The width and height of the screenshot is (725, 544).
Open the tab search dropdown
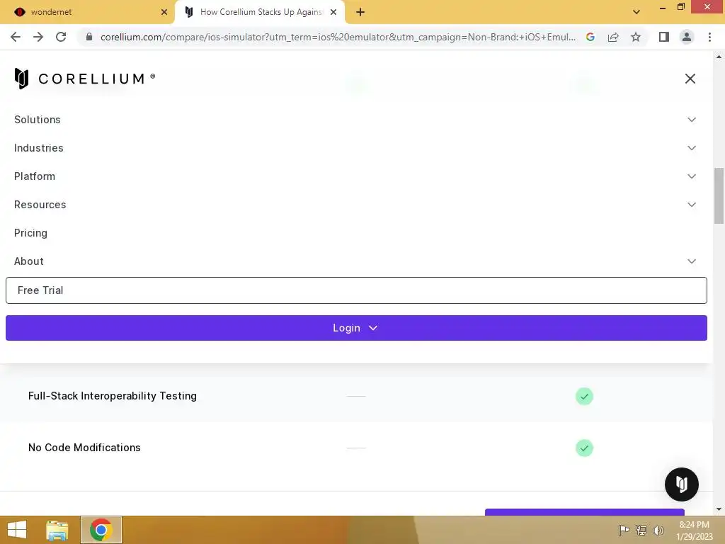tap(636, 12)
